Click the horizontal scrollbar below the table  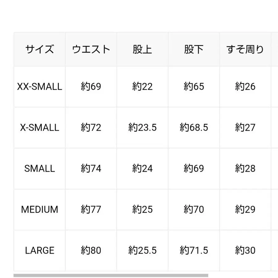click(111, 275)
